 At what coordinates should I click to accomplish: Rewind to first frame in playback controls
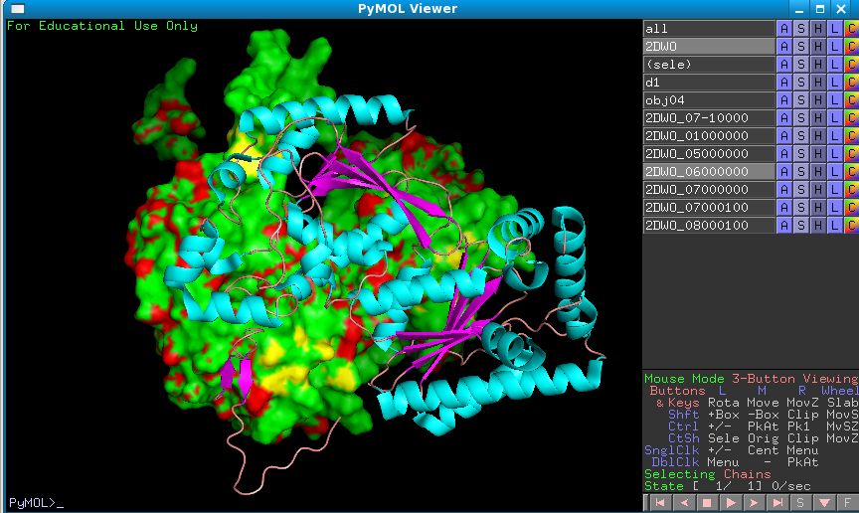(x=658, y=503)
